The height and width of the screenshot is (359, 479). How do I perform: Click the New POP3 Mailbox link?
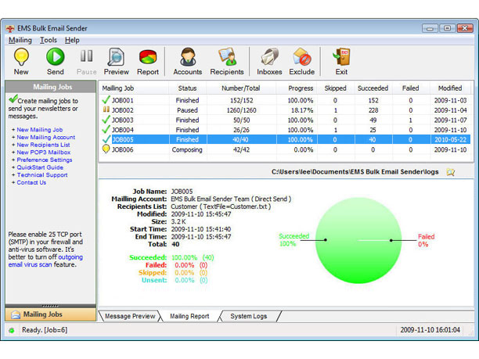44,153
